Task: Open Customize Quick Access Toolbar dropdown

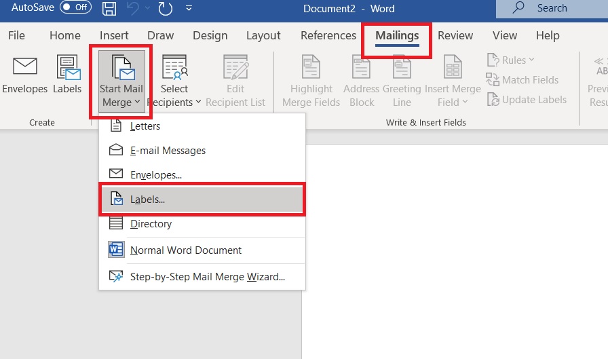Action: tap(189, 8)
